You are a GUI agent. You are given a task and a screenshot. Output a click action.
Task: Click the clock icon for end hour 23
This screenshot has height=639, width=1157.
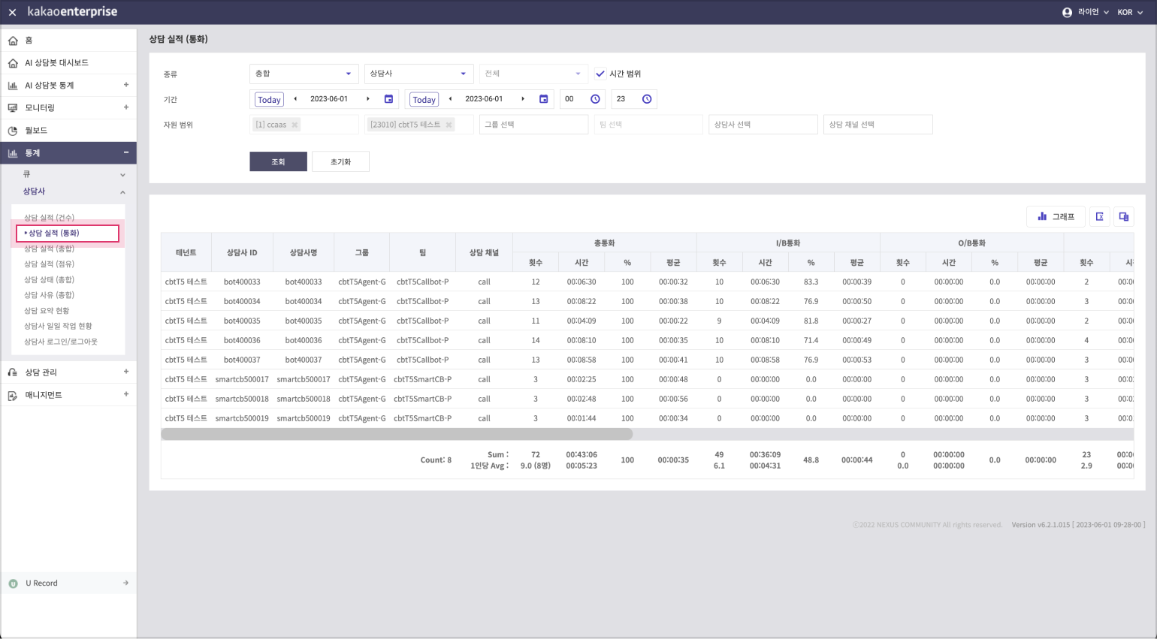(647, 99)
